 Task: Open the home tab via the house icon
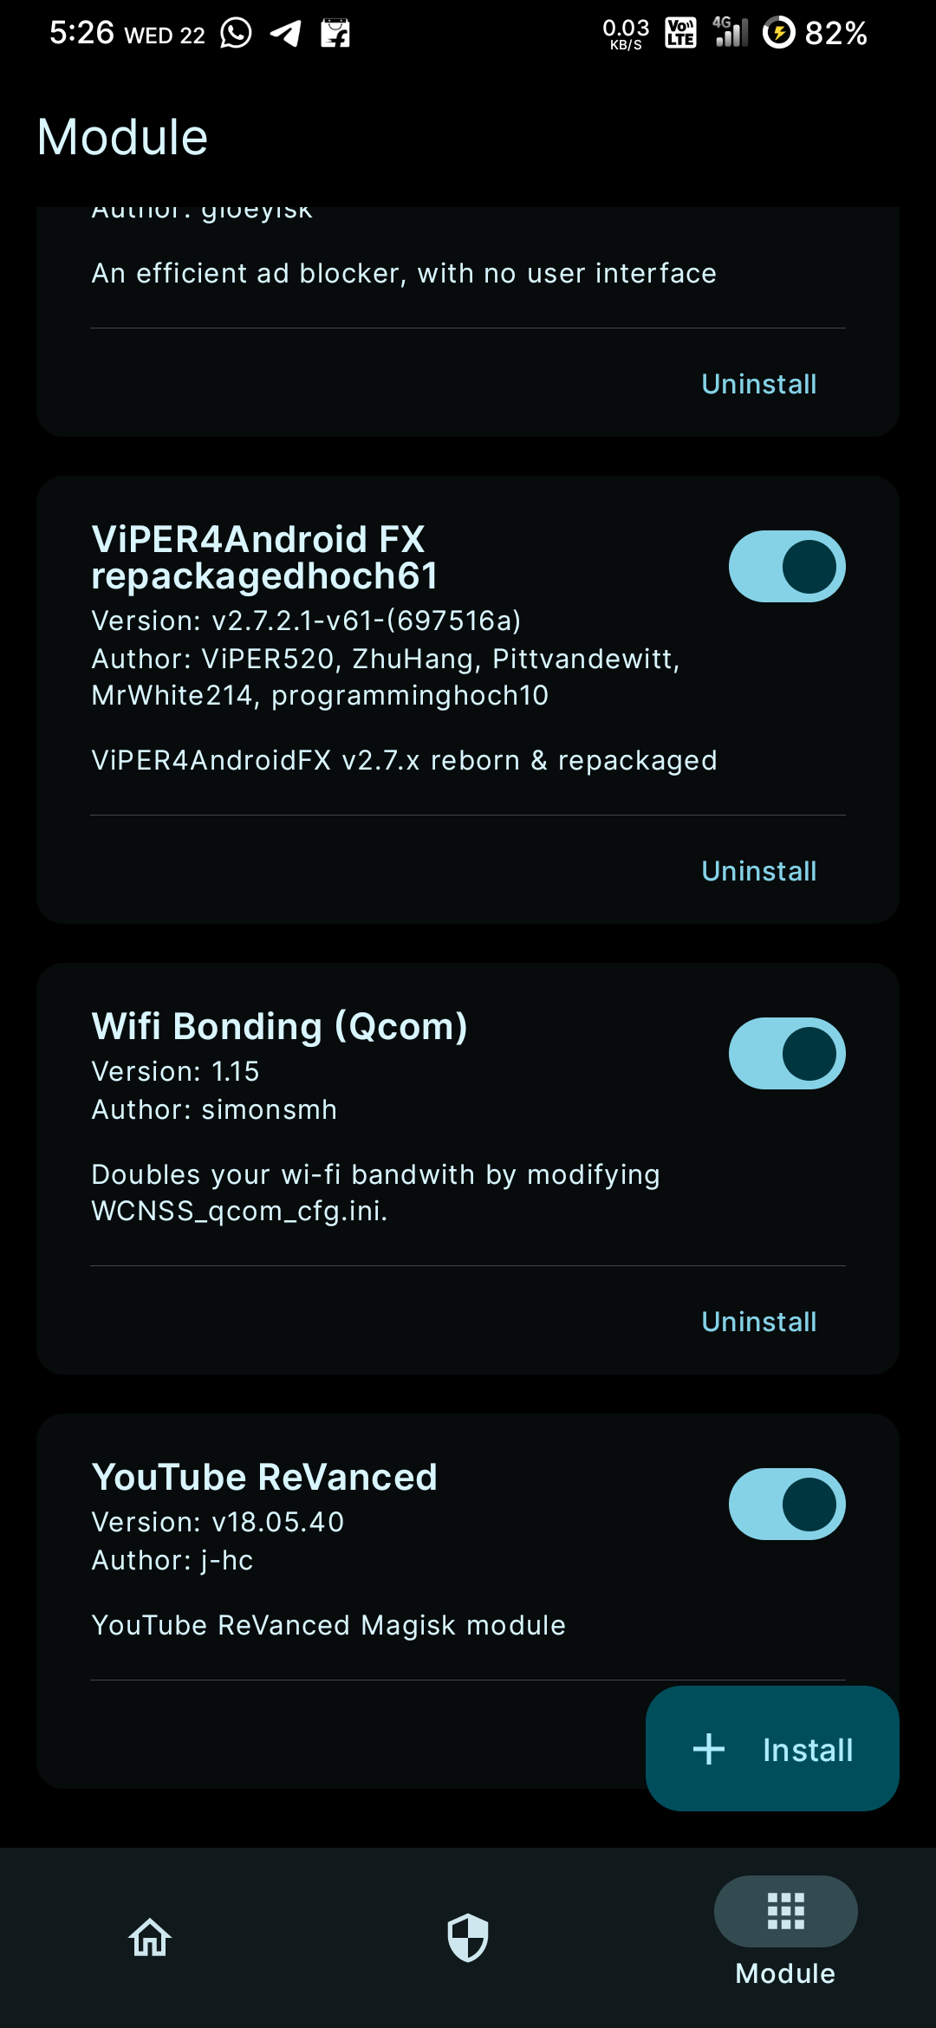[149, 1938]
